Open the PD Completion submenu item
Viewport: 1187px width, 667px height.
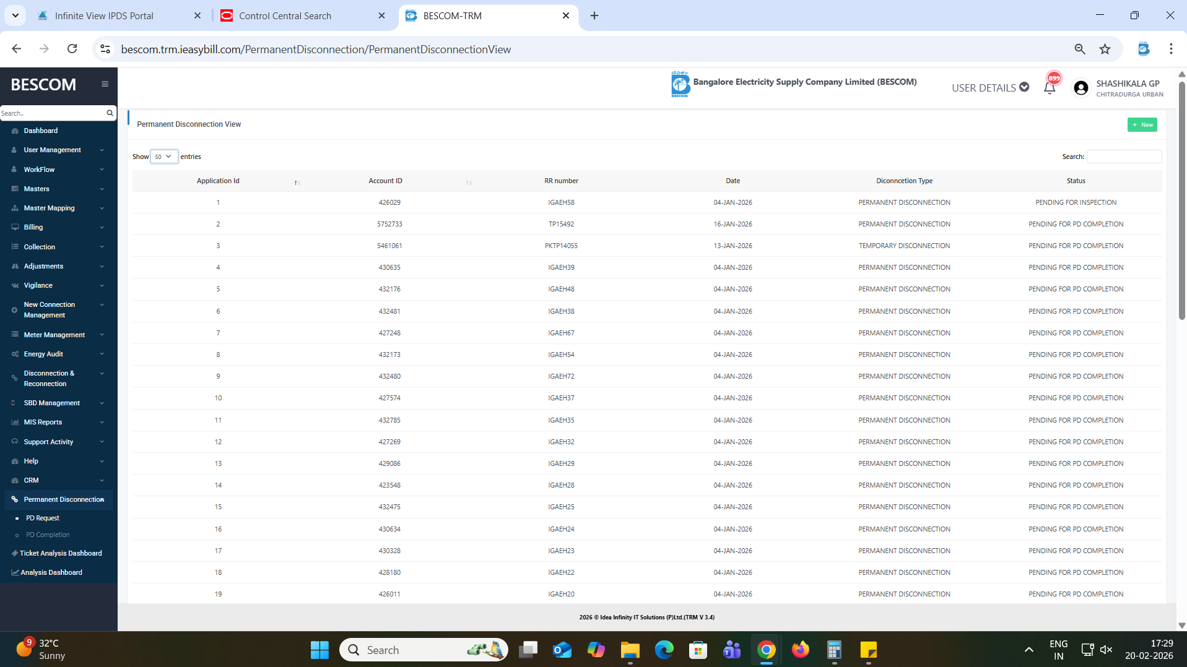(x=48, y=535)
